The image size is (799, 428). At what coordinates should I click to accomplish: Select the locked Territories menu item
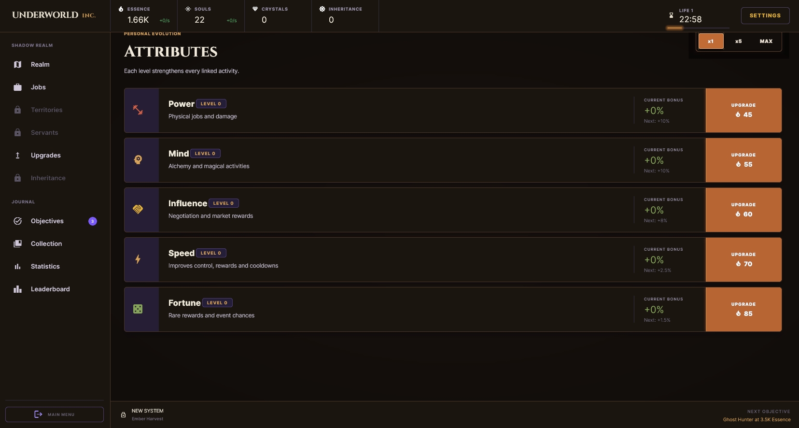click(x=55, y=110)
